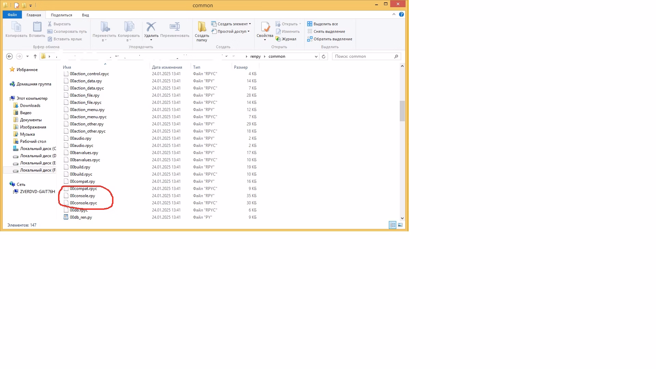Open the Help question mark icon
Image resolution: width=656 pixels, height=369 pixels.
[401, 14]
